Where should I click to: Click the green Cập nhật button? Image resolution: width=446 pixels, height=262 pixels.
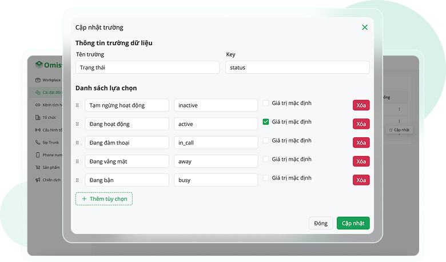[x=353, y=223]
